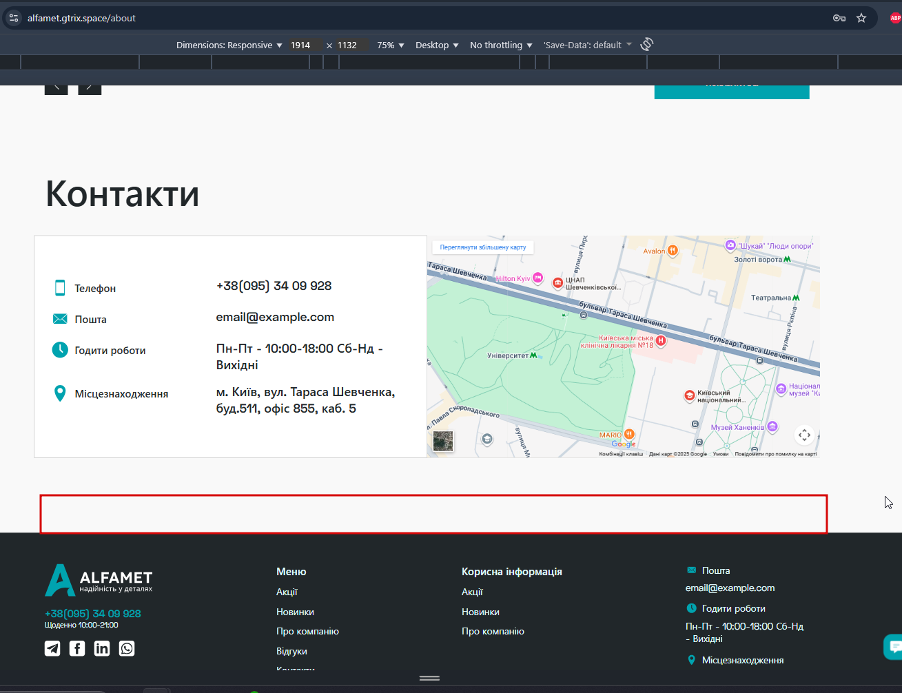Open the 75% zoom dropdown
902x693 pixels.
point(391,45)
